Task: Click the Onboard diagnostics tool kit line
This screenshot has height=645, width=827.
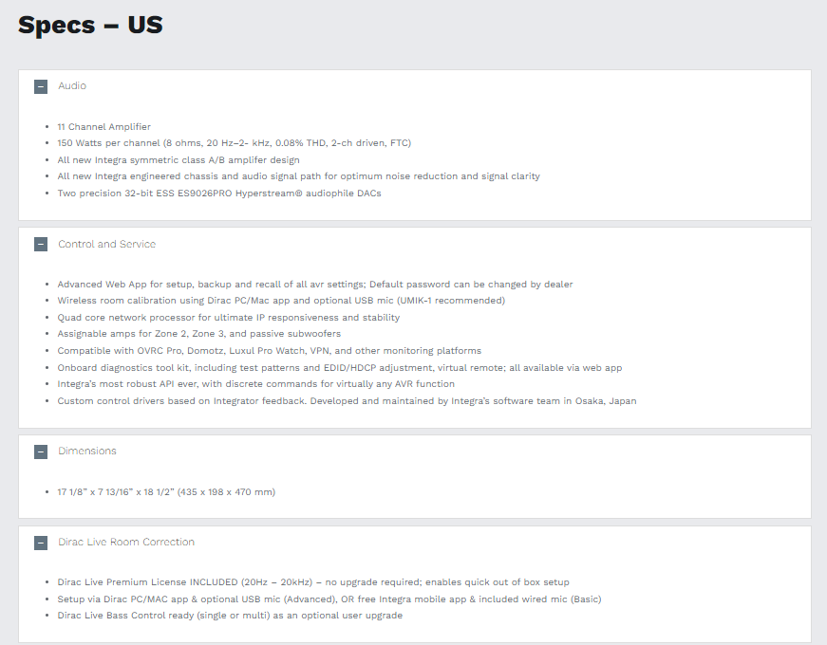Action: tap(339, 368)
